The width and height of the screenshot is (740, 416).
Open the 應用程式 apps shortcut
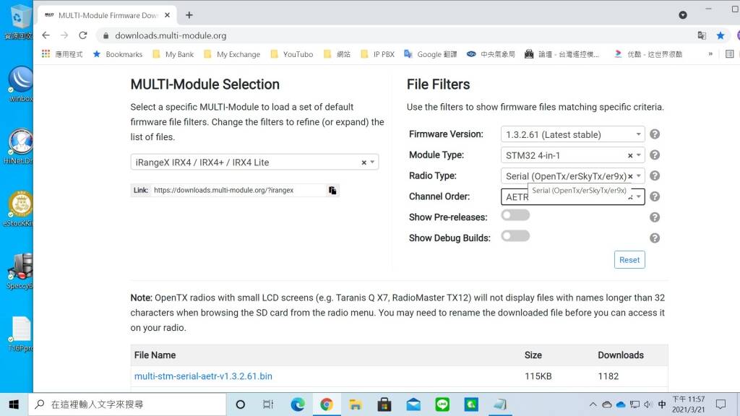(62, 54)
